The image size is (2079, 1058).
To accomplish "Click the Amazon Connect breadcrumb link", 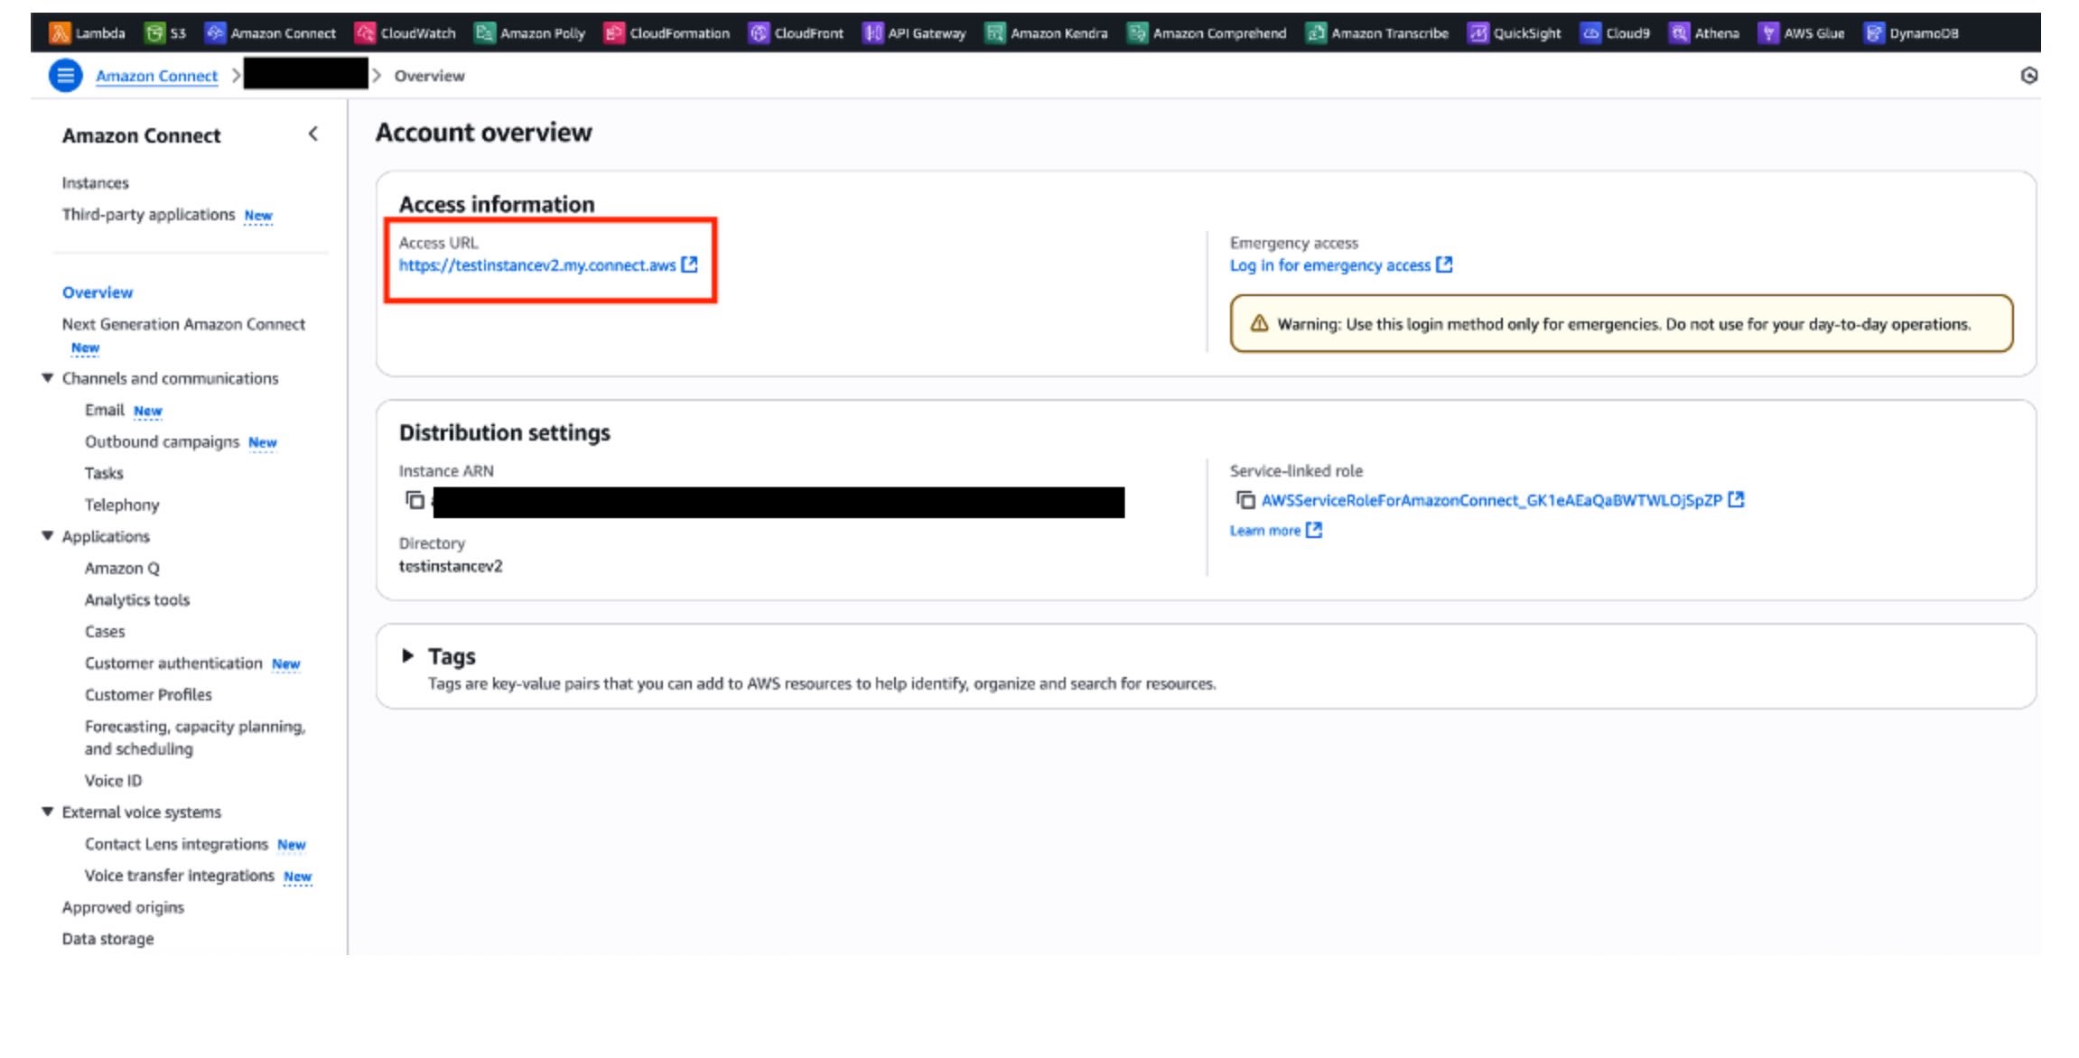I will (156, 76).
